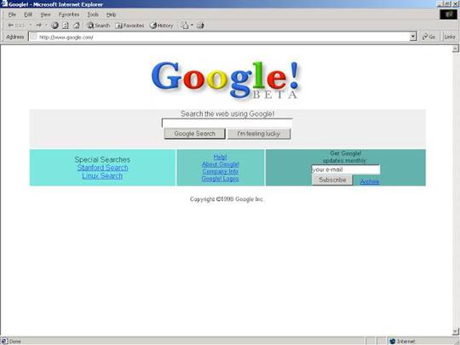Open the Search pane toolbar button
This screenshot has width=460, height=345.
99,26
